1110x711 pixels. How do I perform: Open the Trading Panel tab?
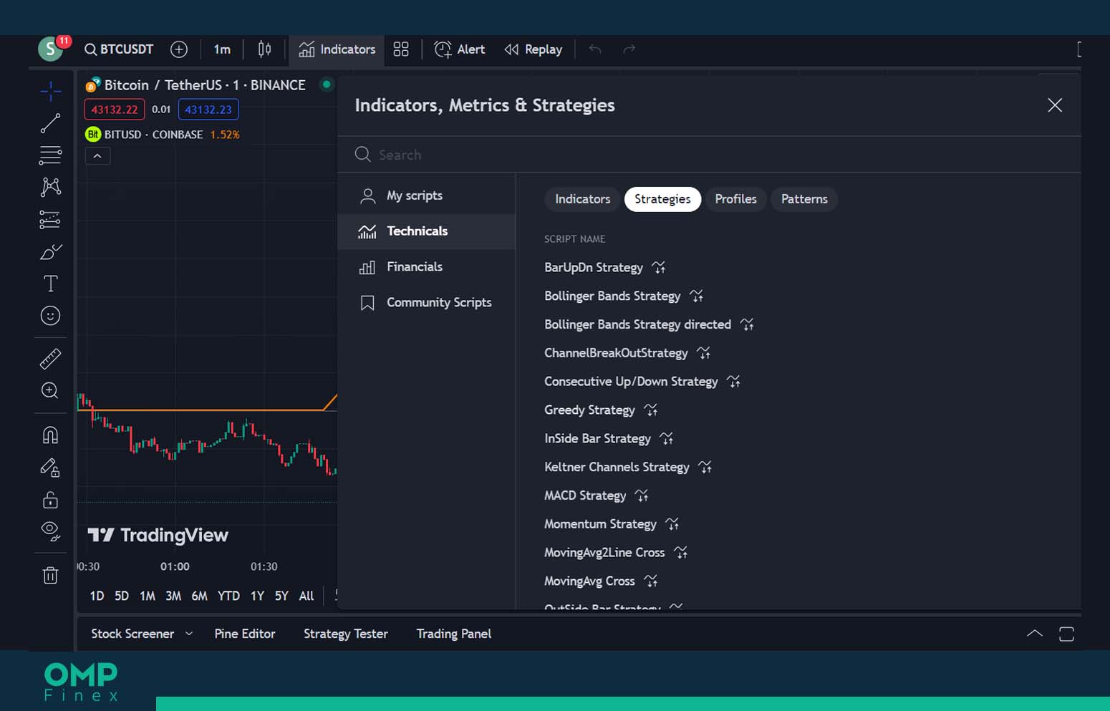(x=454, y=634)
